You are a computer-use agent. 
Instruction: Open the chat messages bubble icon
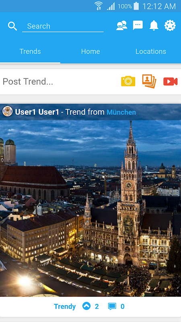tap(138, 25)
